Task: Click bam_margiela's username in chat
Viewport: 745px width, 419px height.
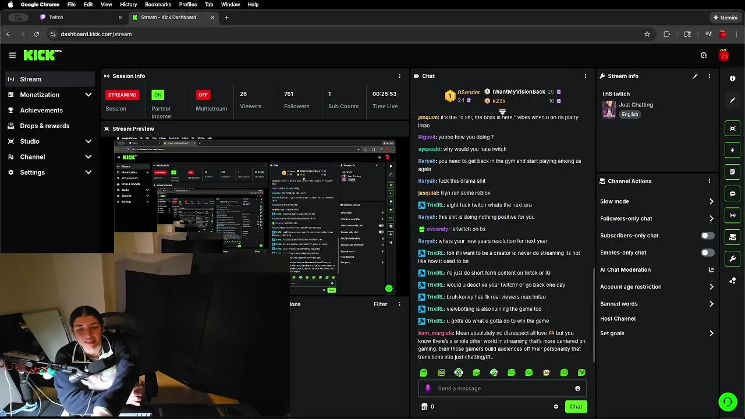Action: click(x=435, y=333)
